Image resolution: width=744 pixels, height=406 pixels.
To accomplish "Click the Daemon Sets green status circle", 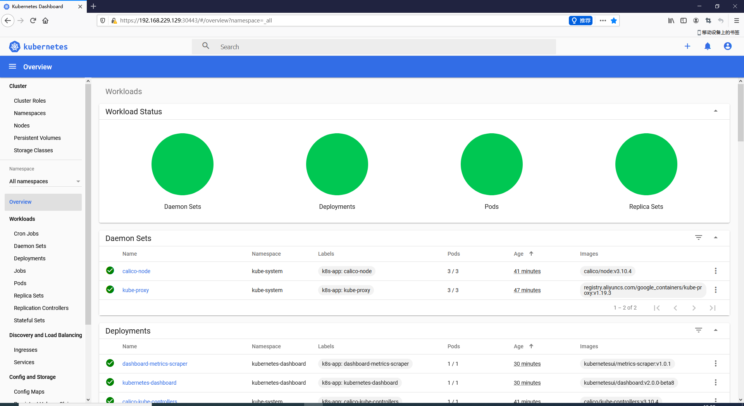I will (183, 164).
